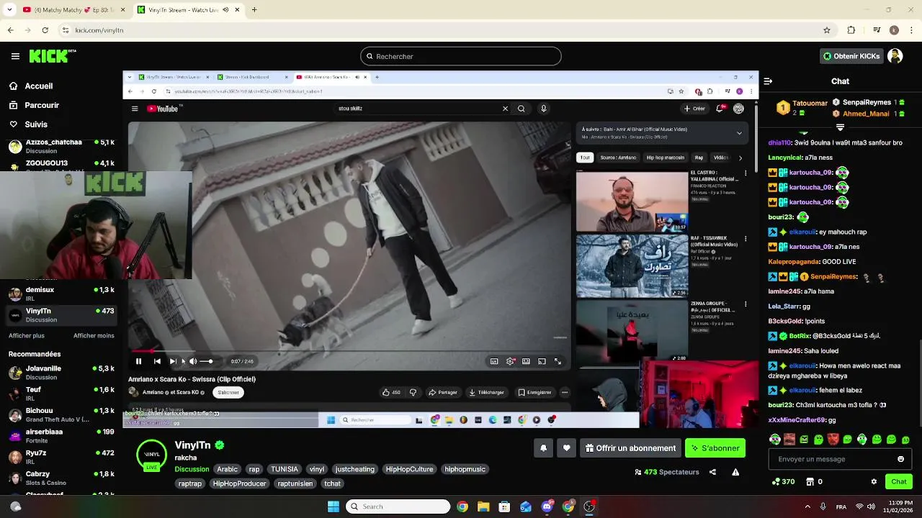
Task: Expand the chat leaderboard chevron
Action: 840,127
